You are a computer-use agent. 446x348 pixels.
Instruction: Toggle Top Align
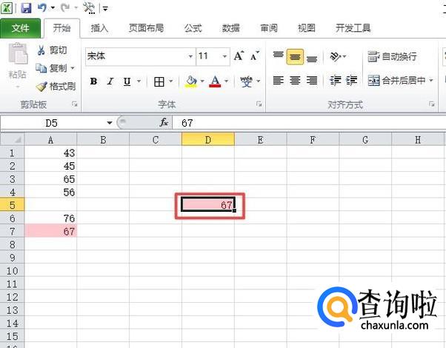click(x=278, y=56)
